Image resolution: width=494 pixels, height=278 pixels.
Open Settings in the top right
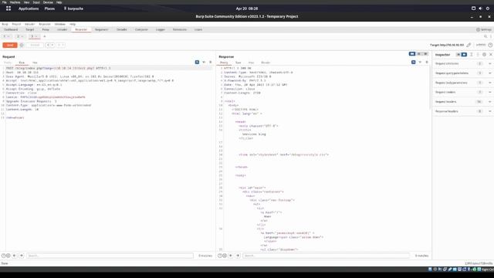coord(484,29)
